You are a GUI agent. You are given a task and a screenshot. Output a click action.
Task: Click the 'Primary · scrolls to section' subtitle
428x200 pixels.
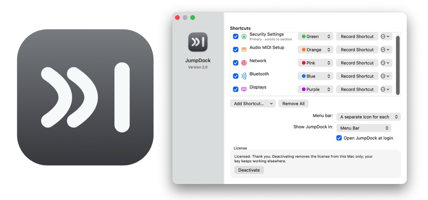tap(271, 39)
